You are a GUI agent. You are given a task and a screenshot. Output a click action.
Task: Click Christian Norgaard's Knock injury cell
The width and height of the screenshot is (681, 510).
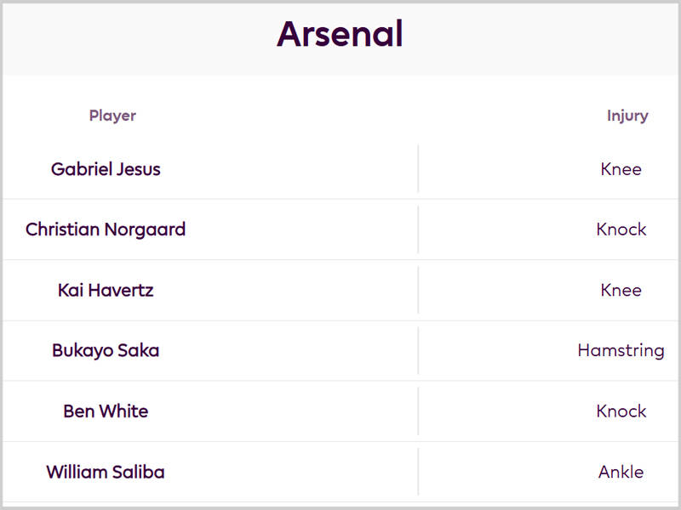[x=621, y=229]
